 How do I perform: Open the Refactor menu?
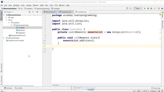coord(36,5)
